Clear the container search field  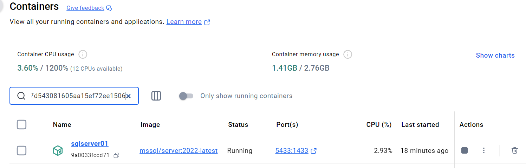point(129,96)
